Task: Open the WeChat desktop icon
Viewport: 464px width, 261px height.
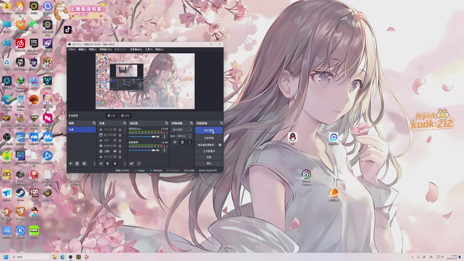Action: tap(34, 24)
